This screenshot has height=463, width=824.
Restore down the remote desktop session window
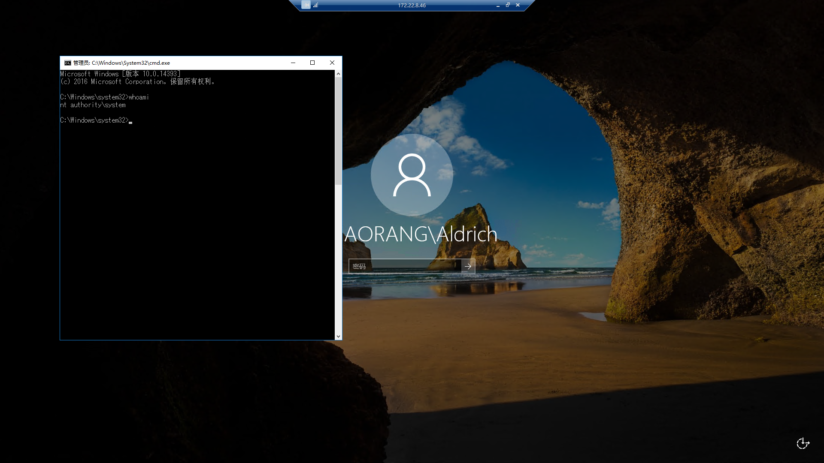tap(508, 5)
